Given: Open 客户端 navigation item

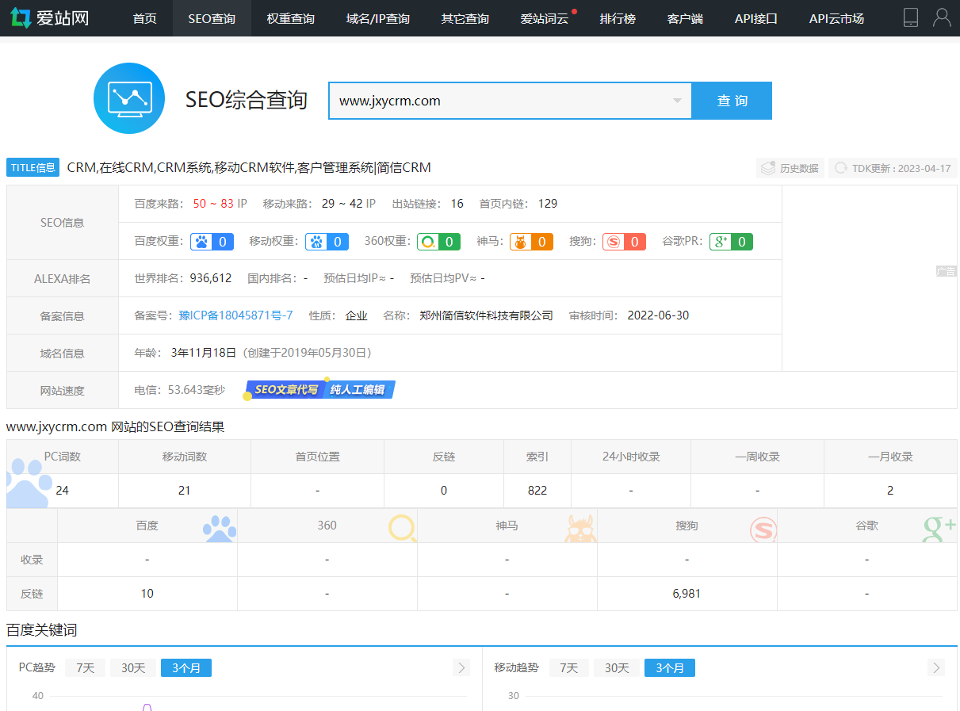Looking at the screenshot, I should (x=685, y=18).
